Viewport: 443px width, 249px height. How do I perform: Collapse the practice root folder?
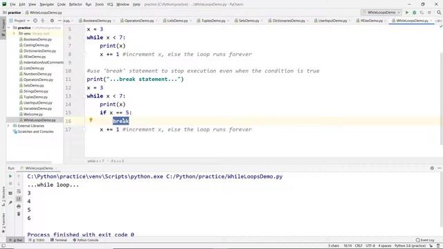point(9,28)
